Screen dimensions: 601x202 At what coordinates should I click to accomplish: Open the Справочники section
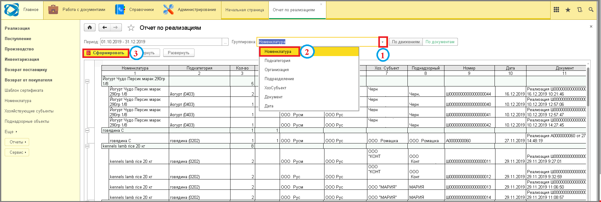[134, 10]
